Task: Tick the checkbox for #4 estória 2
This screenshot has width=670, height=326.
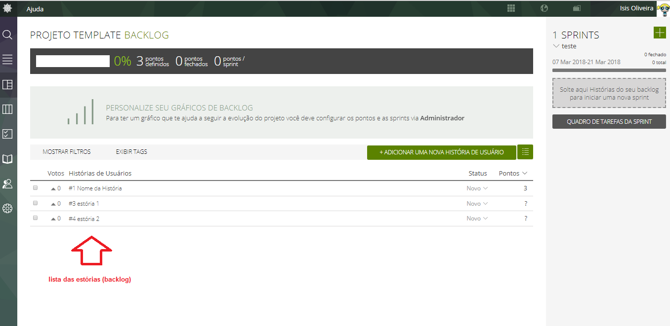Action: [x=35, y=218]
